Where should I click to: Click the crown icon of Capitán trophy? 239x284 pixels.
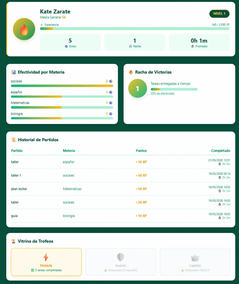coord(195,258)
